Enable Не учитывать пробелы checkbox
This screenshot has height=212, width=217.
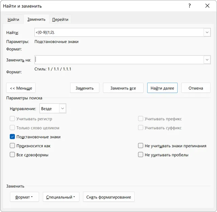(x=140, y=155)
